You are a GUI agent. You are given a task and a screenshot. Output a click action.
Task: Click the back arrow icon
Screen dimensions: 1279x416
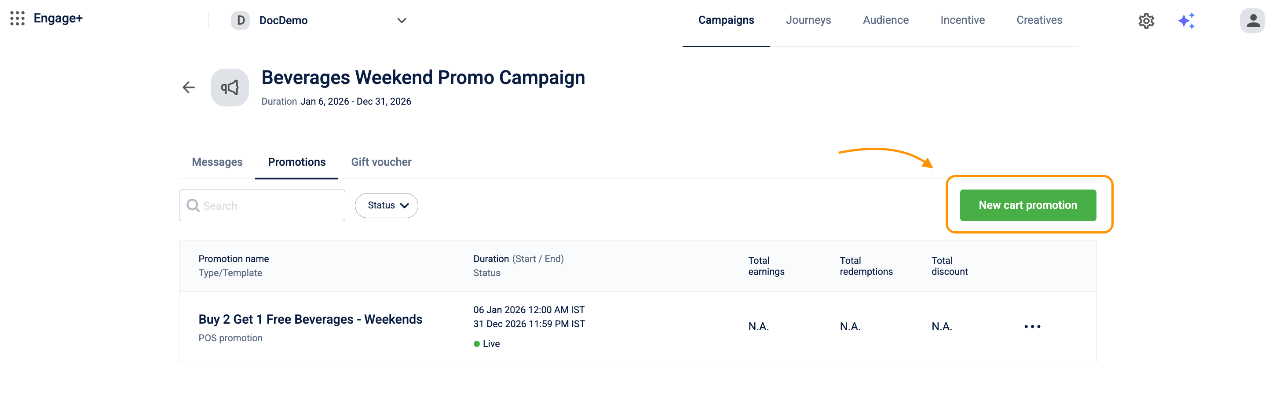(x=189, y=88)
